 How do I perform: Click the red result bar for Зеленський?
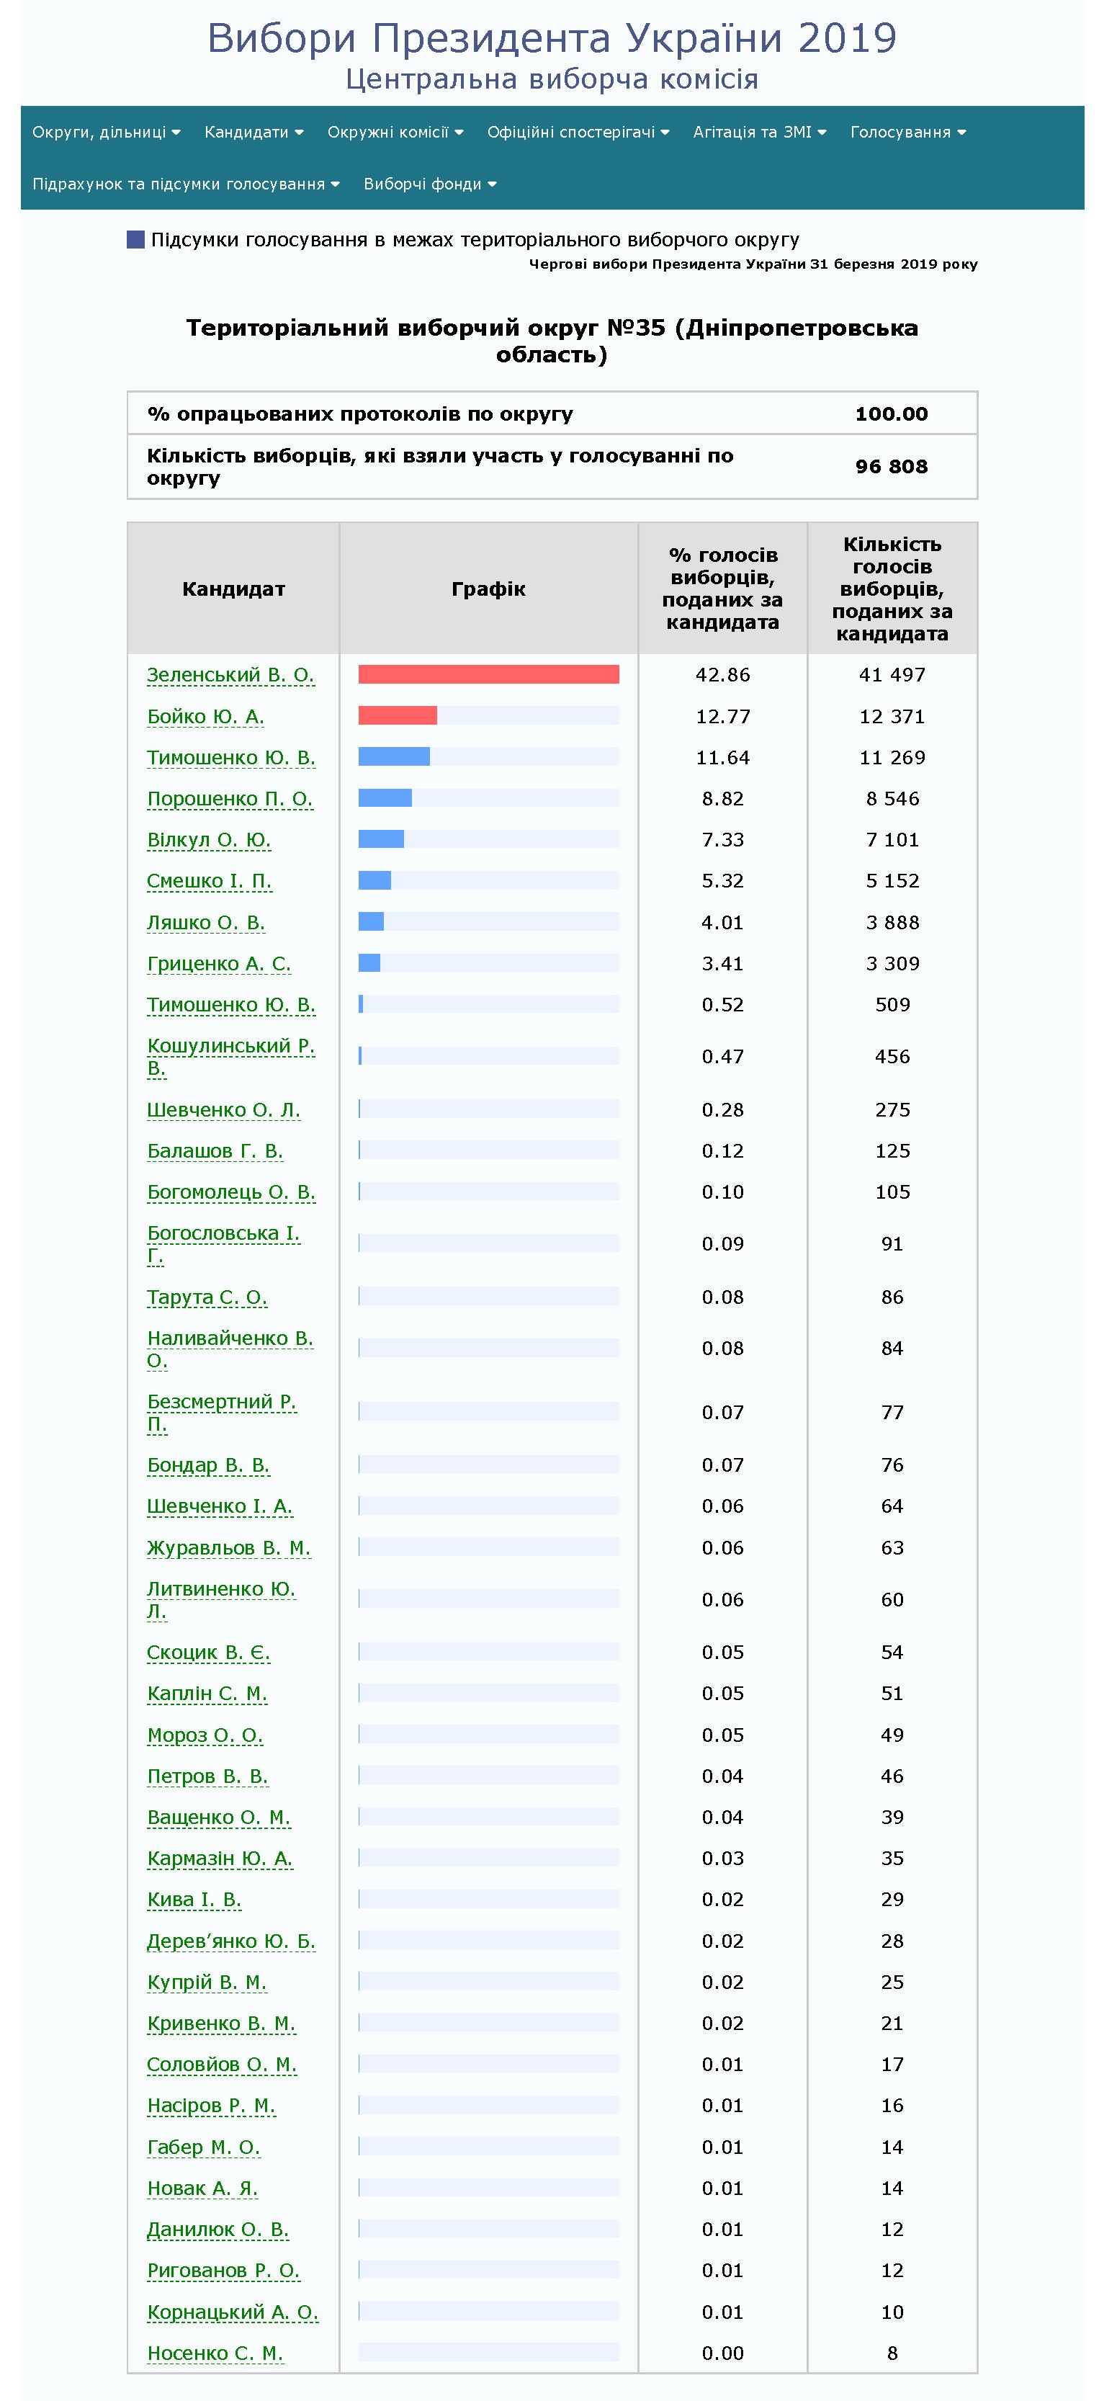488,675
